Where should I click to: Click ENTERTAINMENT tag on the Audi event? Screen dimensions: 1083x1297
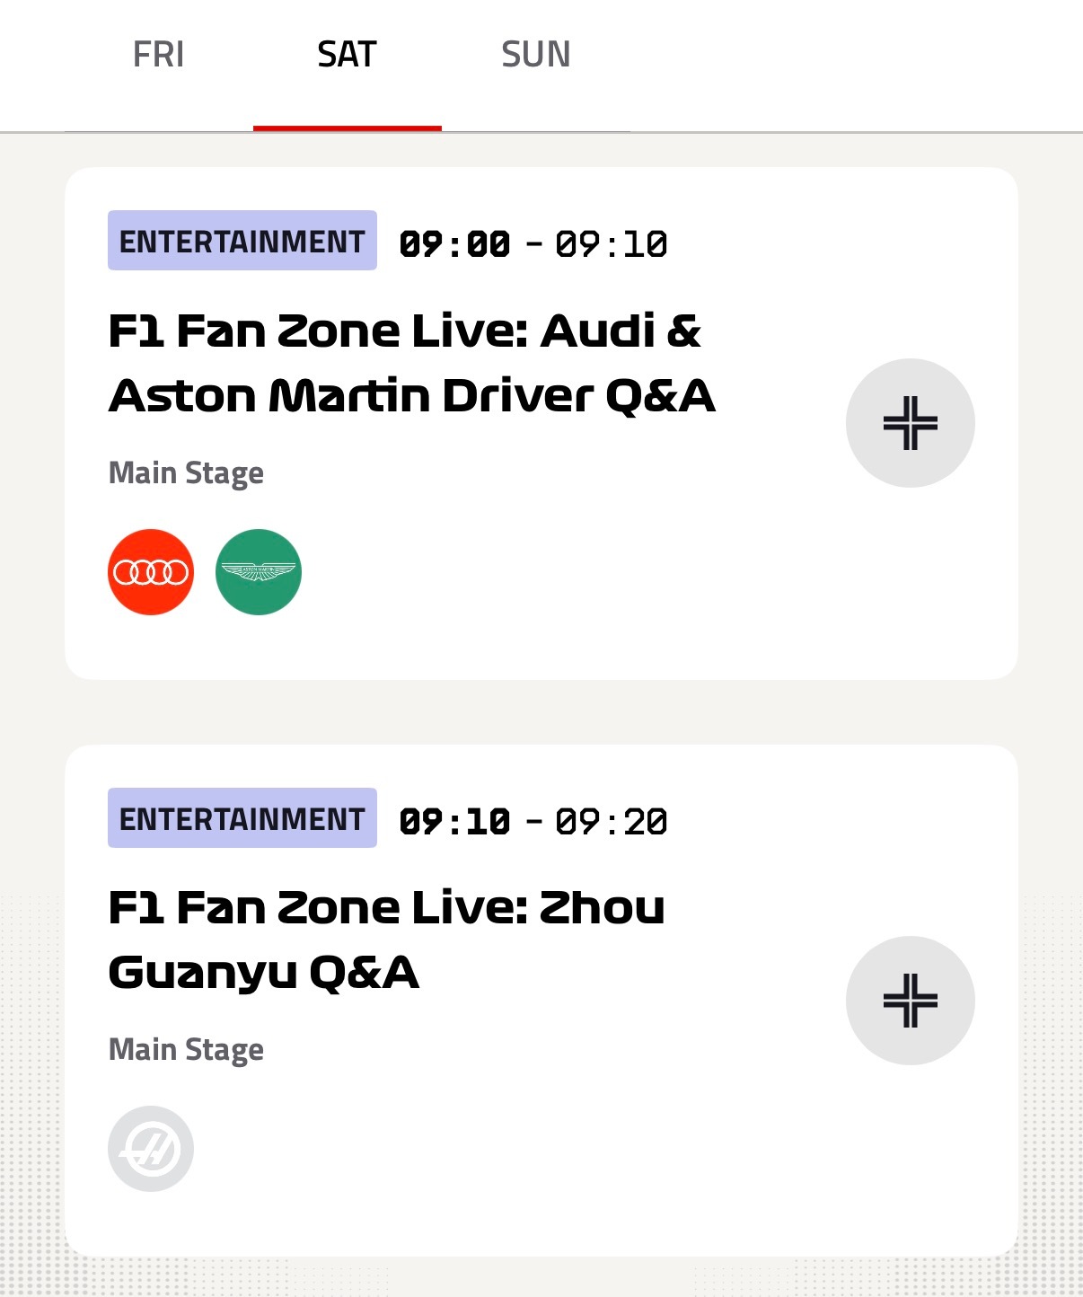click(x=242, y=241)
